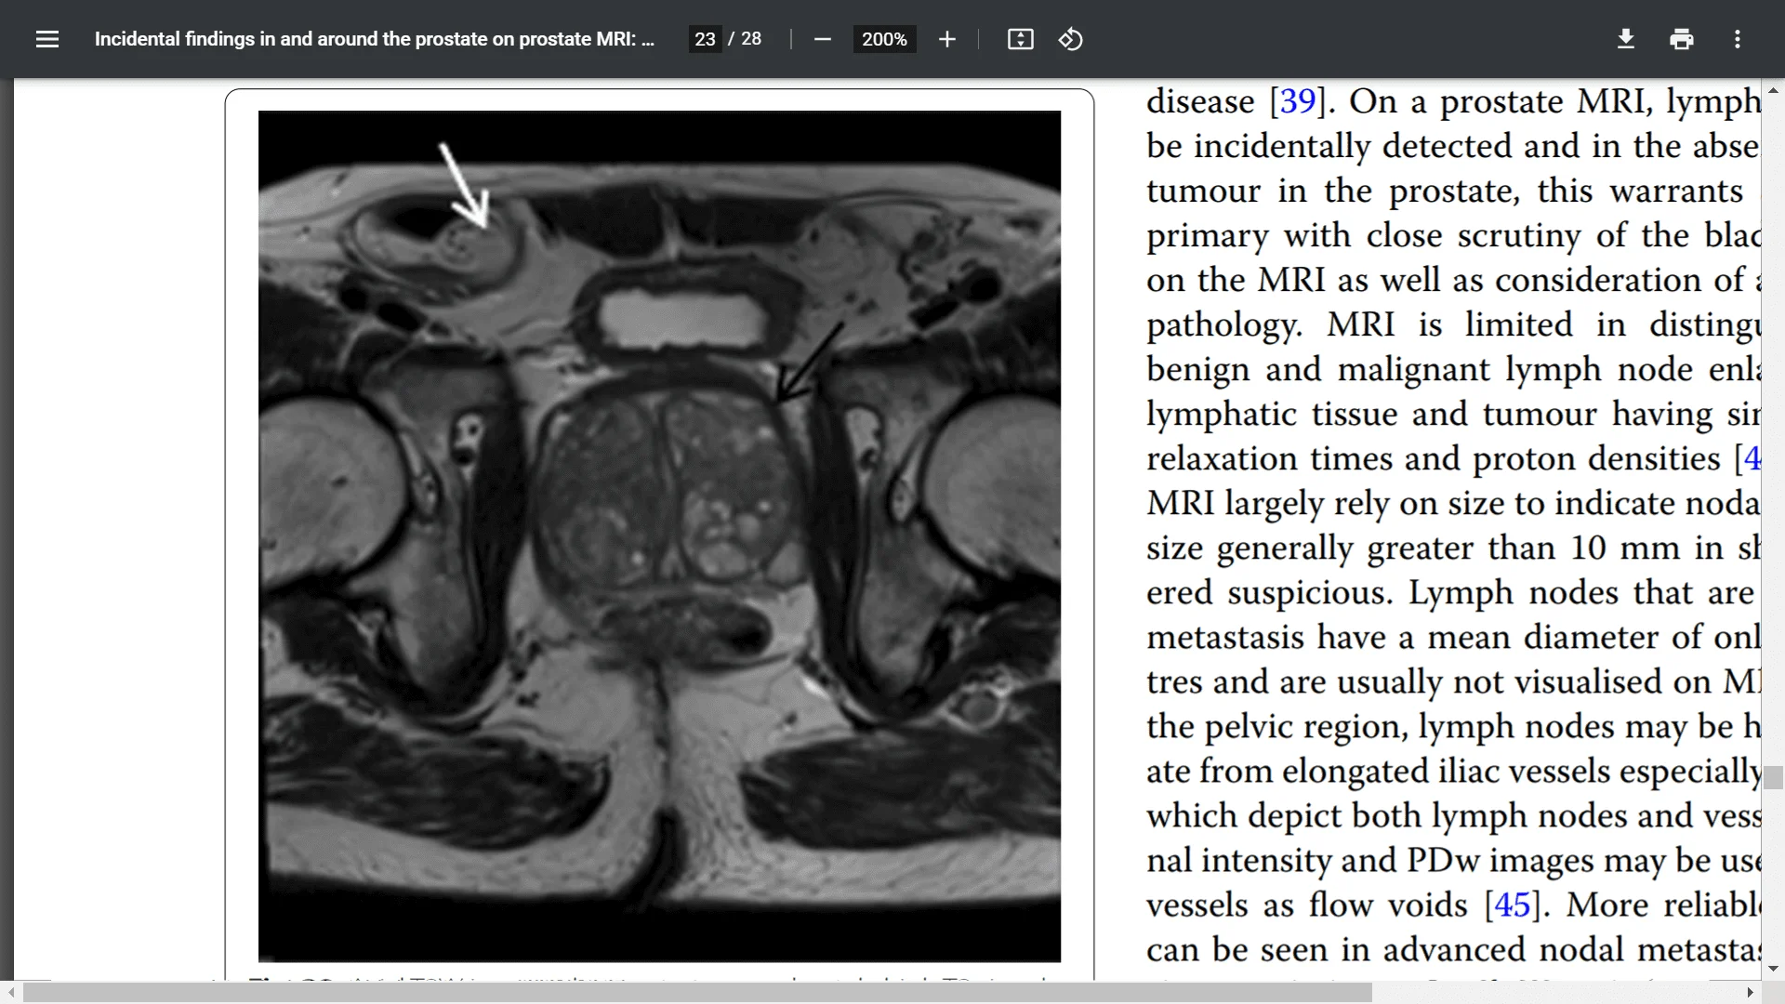Image resolution: width=1785 pixels, height=1004 pixels.
Task: Click the total page count '28'
Action: click(x=751, y=39)
